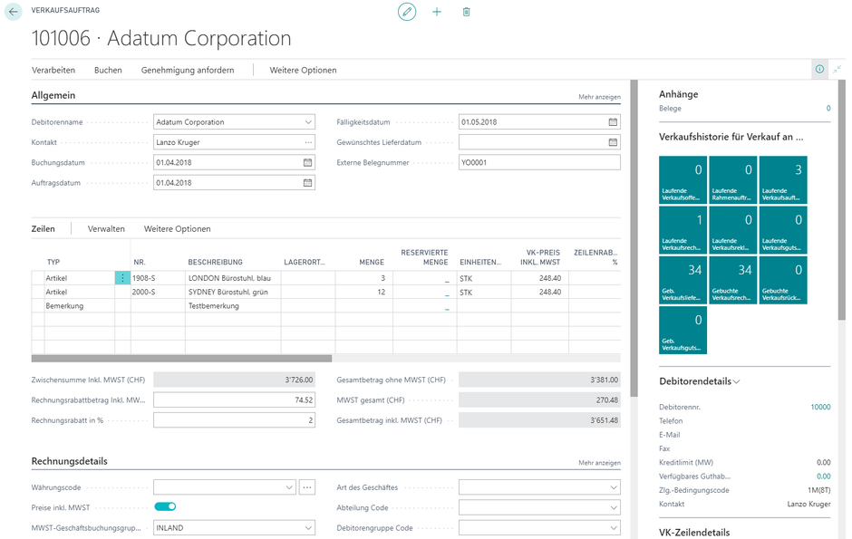Screen dimensions: 852x539
Task: Click the Rechnungsrabatt in % field
Action: pyautogui.click(x=234, y=420)
